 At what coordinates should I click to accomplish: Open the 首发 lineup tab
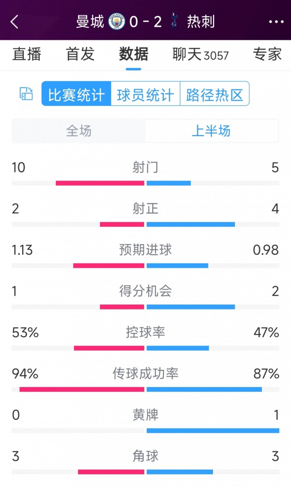click(79, 55)
